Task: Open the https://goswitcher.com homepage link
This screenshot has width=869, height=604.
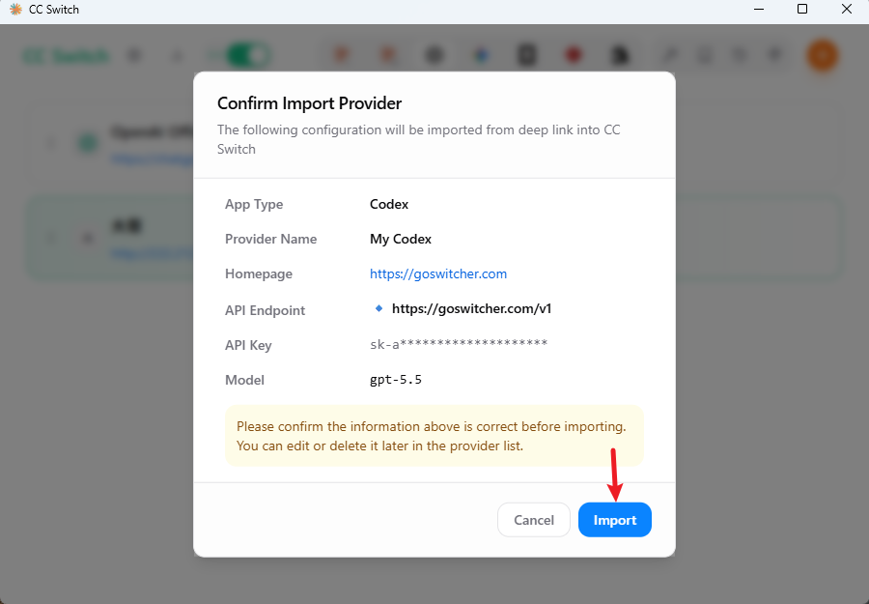Action: tap(437, 274)
